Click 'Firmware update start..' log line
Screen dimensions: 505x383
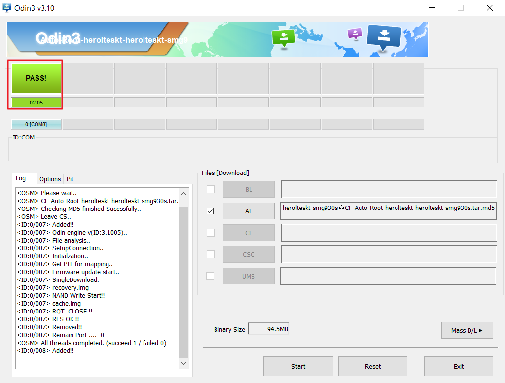click(x=68, y=272)
